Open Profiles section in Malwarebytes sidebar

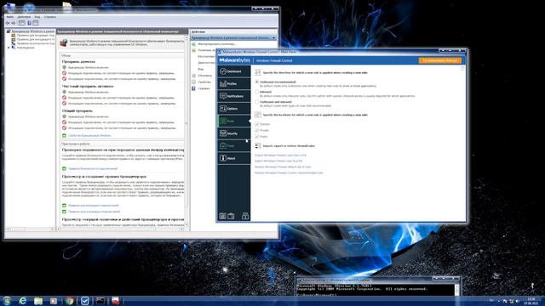[x=234, y=83]
